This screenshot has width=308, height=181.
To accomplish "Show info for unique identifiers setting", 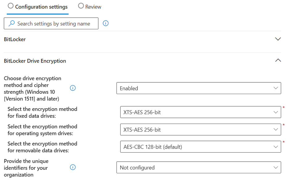I will [x=73, y=167].
